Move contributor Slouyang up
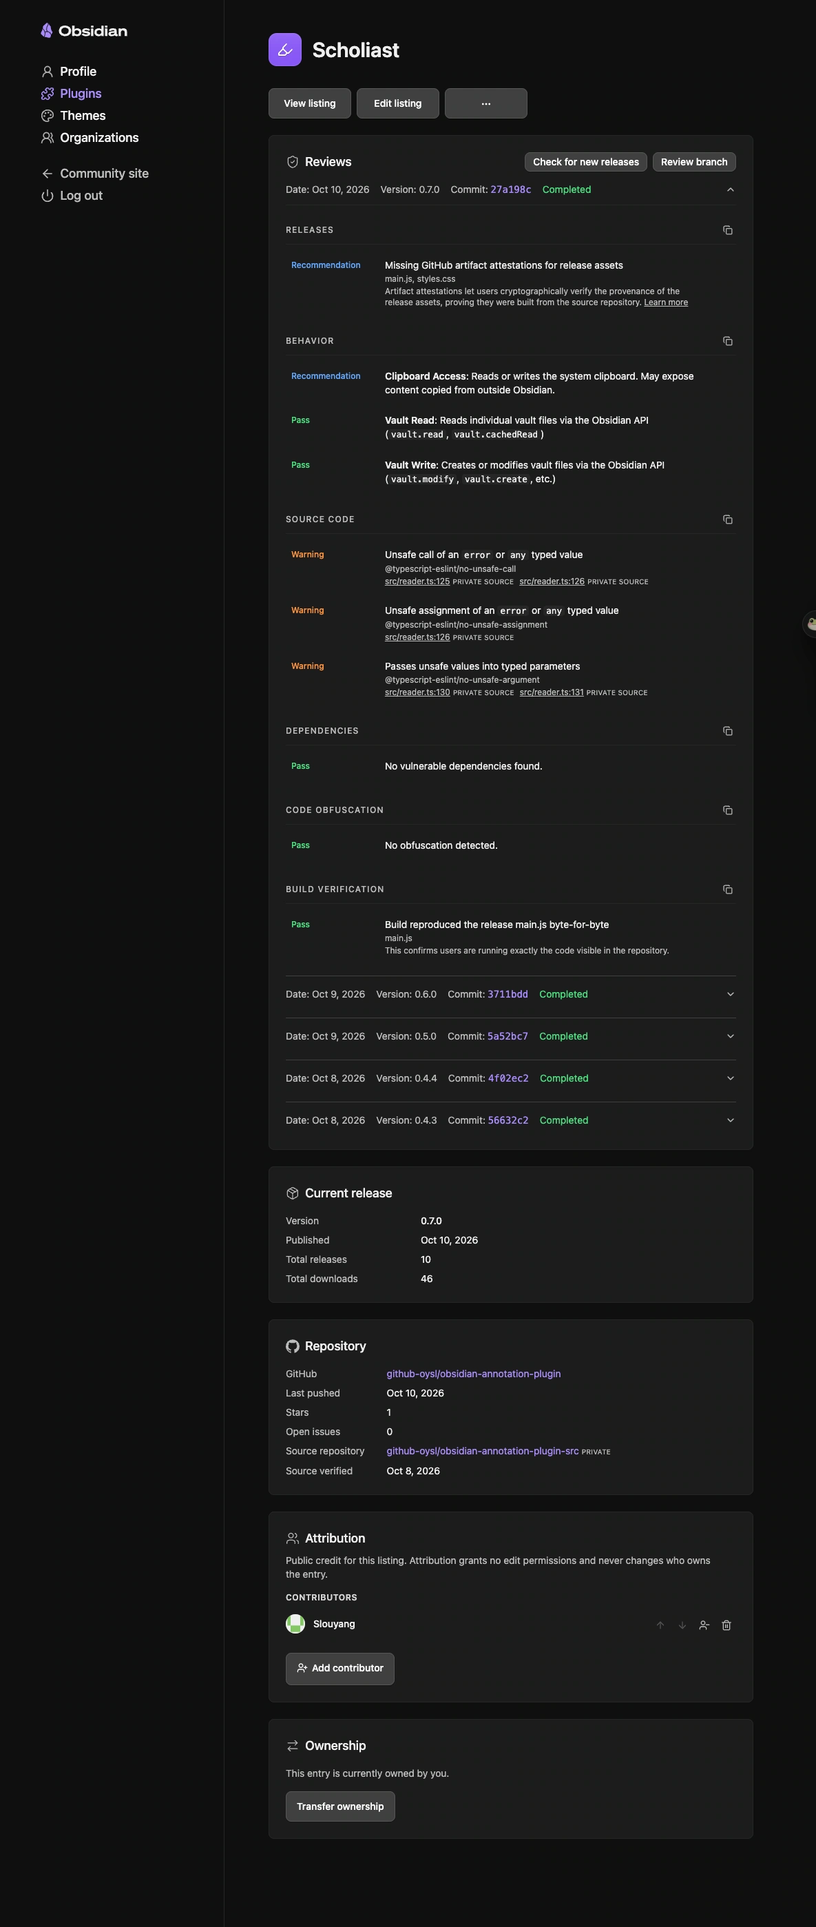The image size is (816, 1927). (x=660, y=1625)
